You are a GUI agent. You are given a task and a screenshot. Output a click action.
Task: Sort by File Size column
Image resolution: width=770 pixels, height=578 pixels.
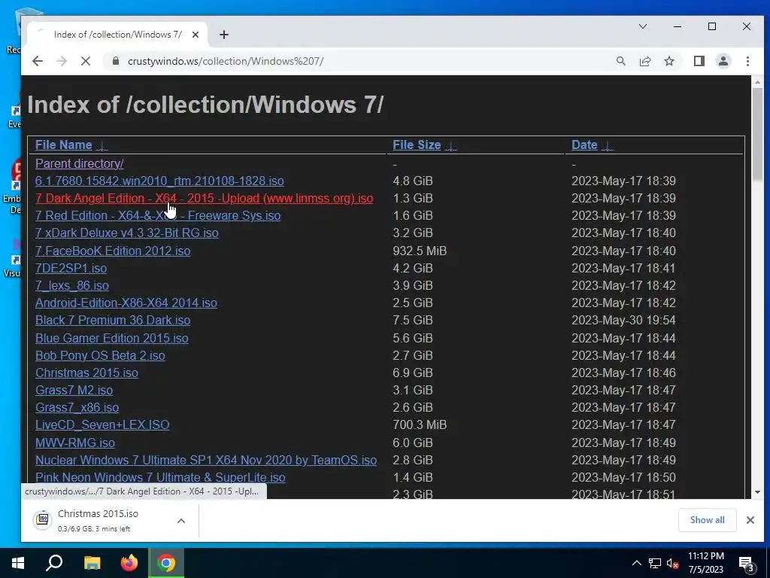pos(417,145)
